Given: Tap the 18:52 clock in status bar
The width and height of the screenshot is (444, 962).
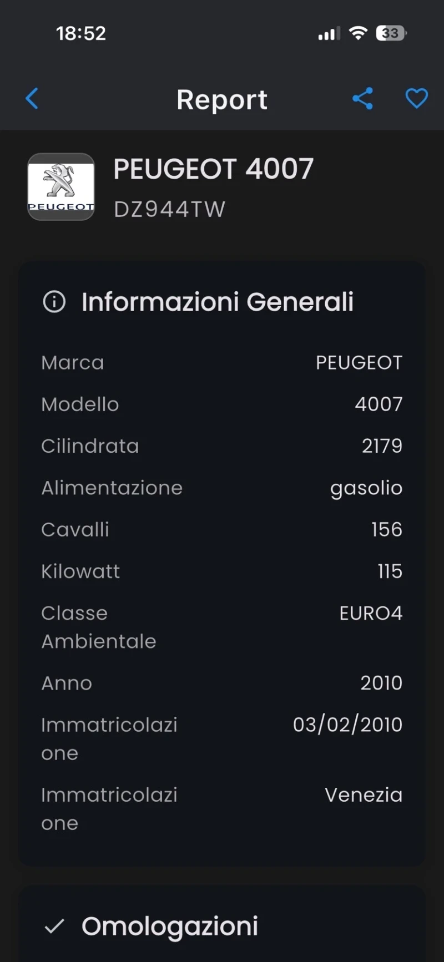Looking at the screenshot, I should coord(81,33).
